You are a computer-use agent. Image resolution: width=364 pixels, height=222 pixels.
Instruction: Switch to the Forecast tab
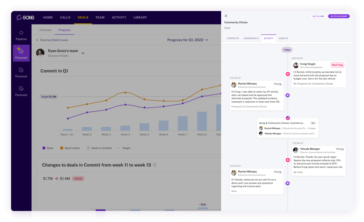point(45,30)
